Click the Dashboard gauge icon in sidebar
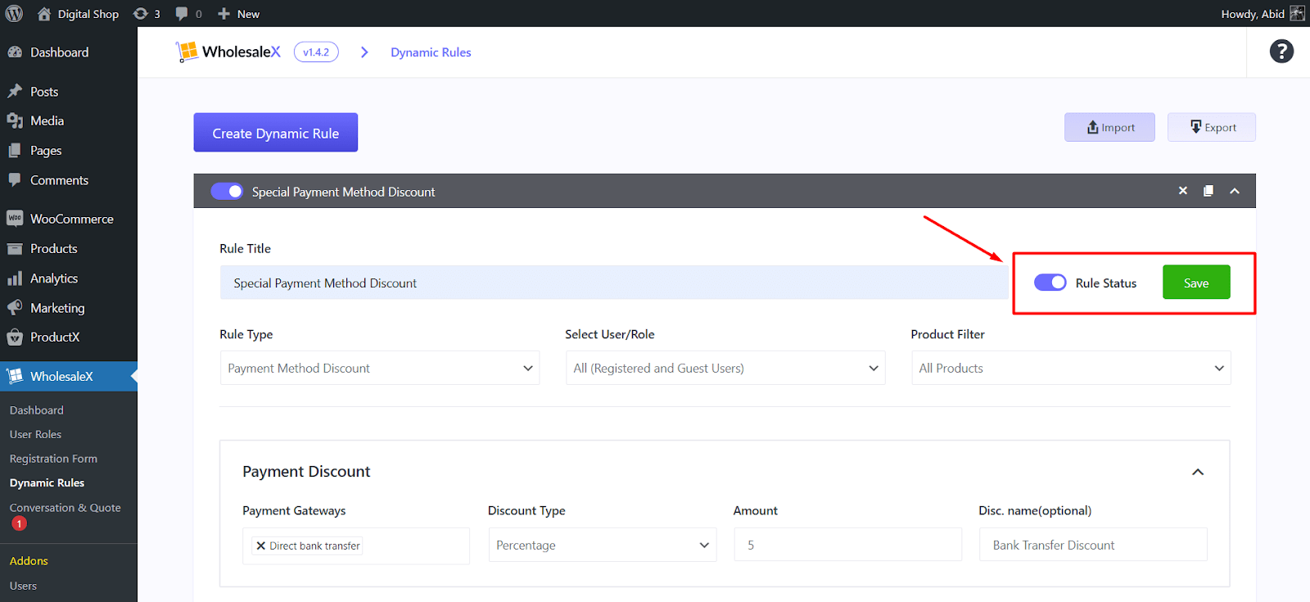The height and width of the screenshot is (602, 1310). click(x=15, y=52)
